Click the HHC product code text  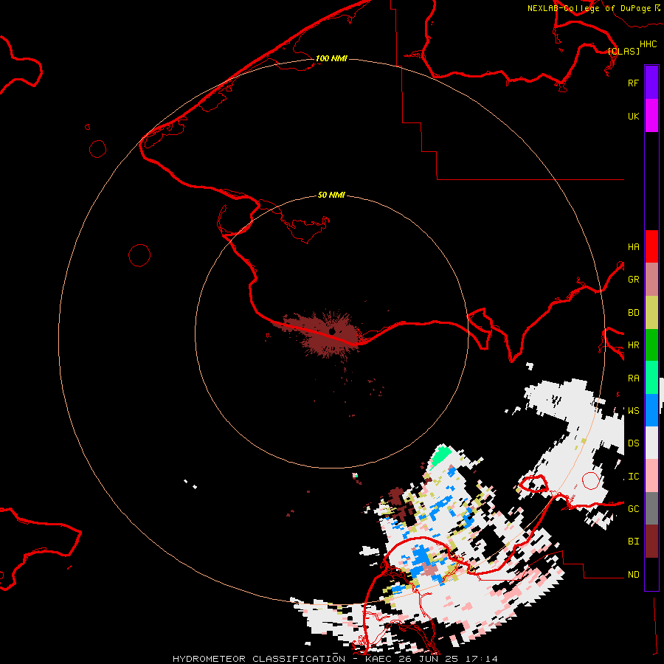pos(648,44)
